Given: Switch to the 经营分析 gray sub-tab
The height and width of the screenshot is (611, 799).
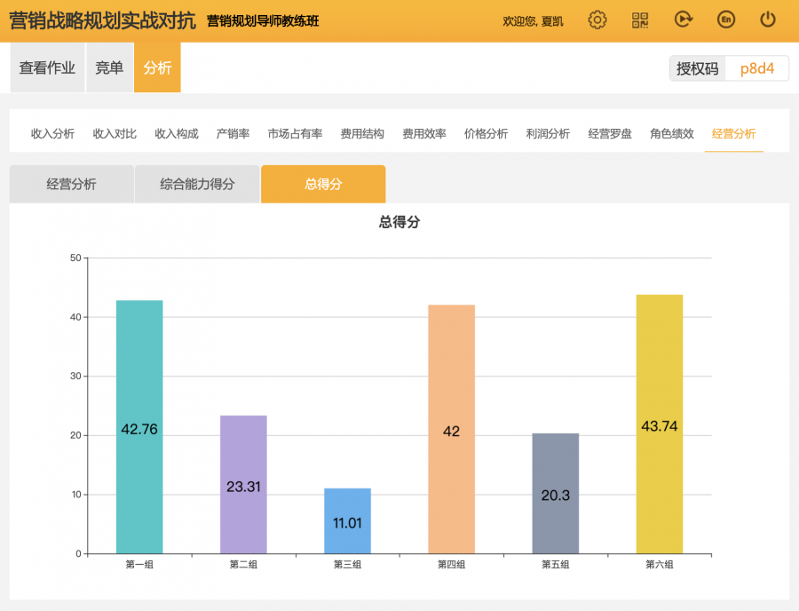Looking at the screenshot, I should click(x=71, y=185).
